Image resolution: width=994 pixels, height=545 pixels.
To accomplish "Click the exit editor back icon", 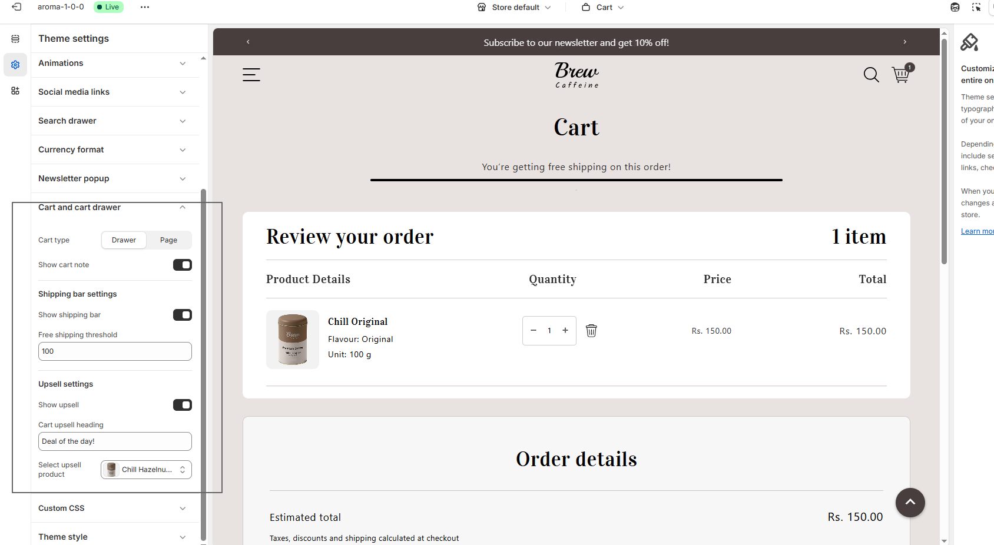I will [16, 7].
